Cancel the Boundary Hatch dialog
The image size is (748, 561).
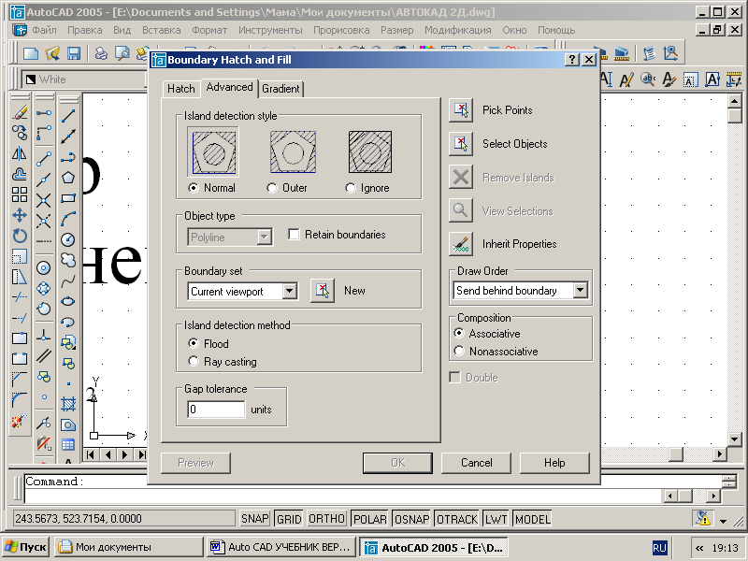476,463
